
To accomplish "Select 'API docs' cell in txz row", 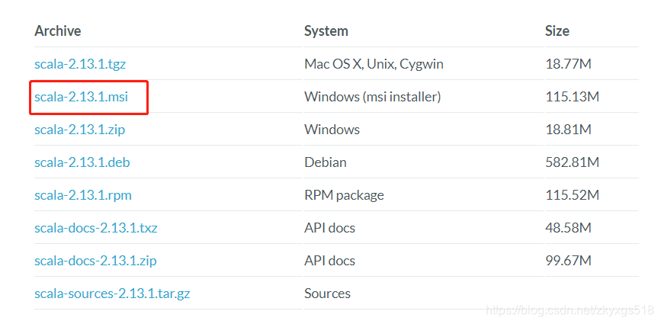I will (329, 228).
